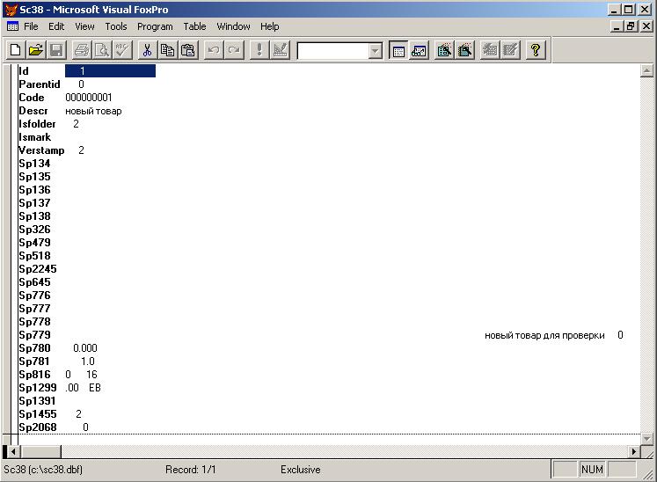Click the Paste clipboard icon
The image size is (657, 482).
coord(187,50)
